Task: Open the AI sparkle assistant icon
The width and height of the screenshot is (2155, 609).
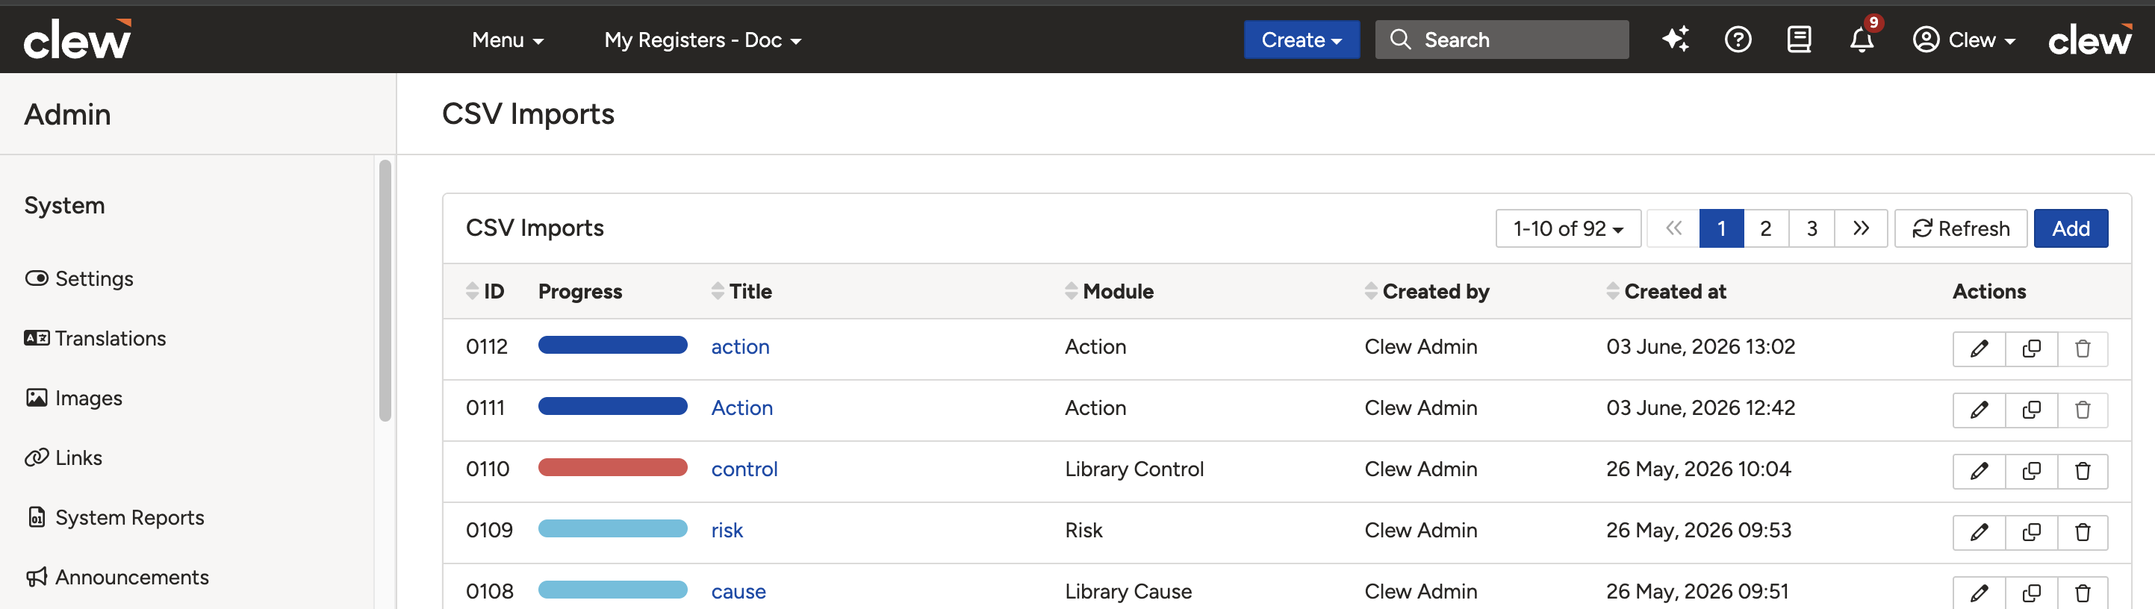Action: 1676,40
